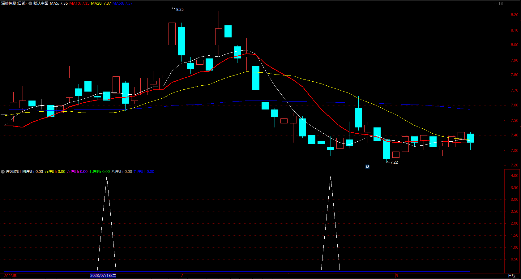521x279 pixels.
Task: Toggle the side panel icon at top right
Action: coord(501,3)
